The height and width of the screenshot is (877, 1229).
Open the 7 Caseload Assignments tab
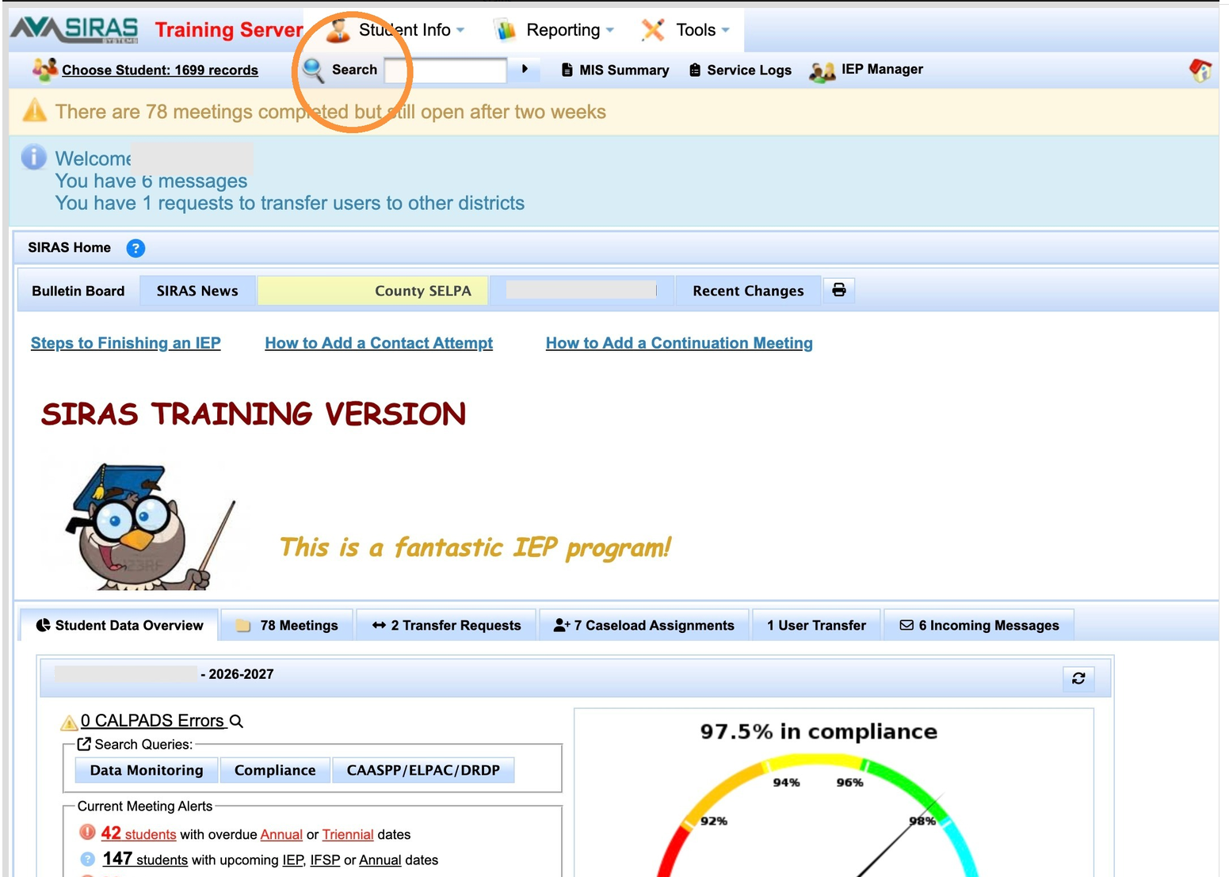click(x=643, y=625)
